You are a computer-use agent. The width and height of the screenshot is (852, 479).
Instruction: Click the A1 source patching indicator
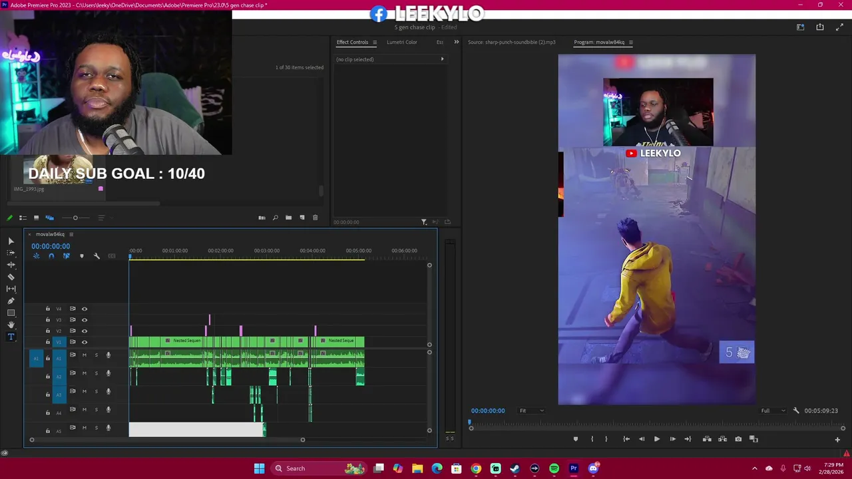click(x=37, y=359)
